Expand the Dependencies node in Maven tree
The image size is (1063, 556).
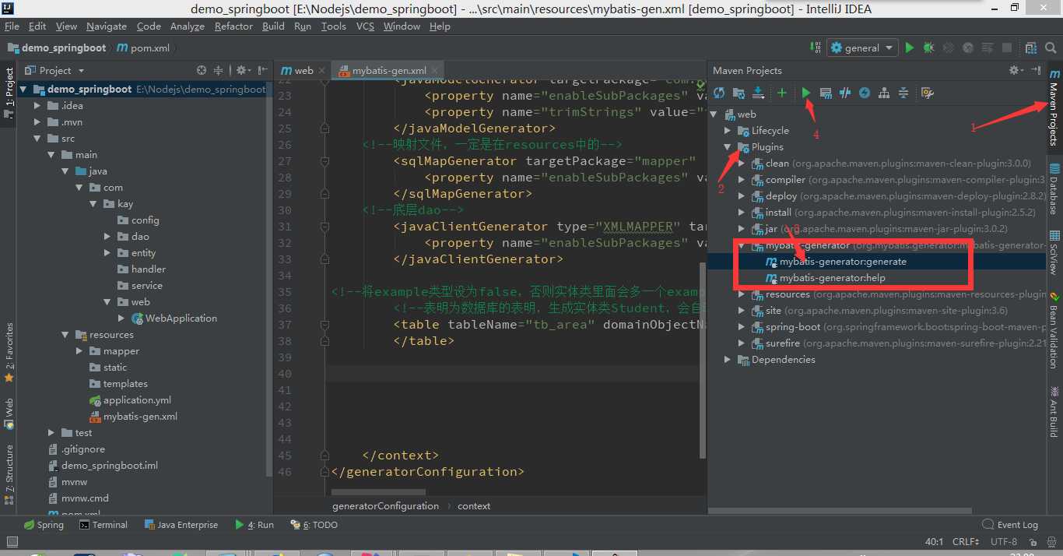click(x=728, y=360)
